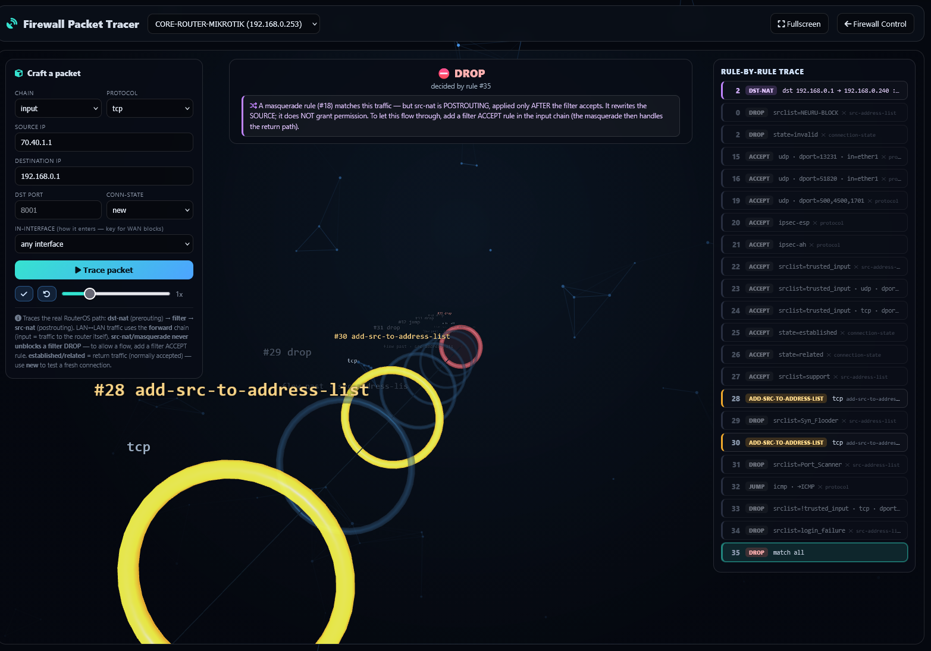Image resolution: width=931 pixels, height=651 pixels.
Task: Click the reset replay circular arrow button
Action: pos(47,294)
